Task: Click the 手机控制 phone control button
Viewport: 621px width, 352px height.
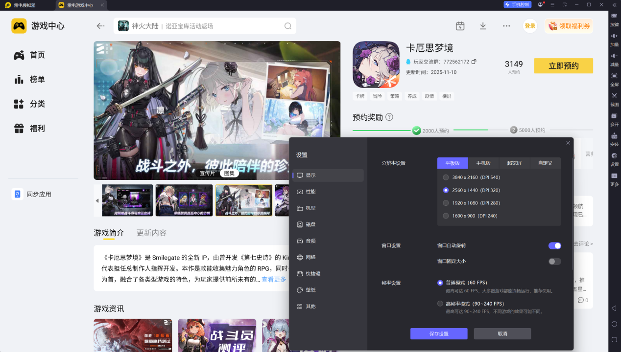Action: [517, 4]
